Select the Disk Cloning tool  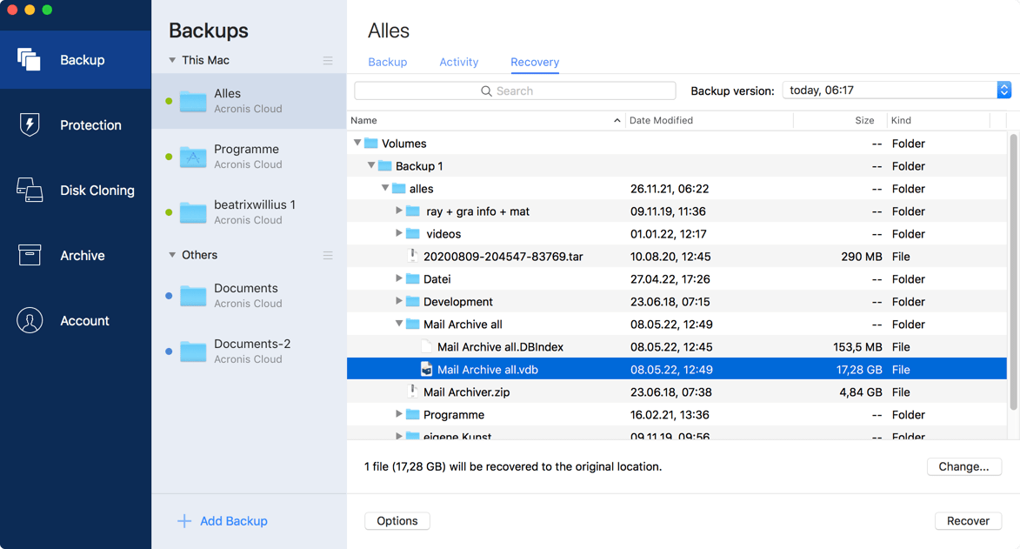76,190
